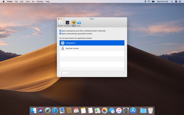Open Launchpad rocket icon in Dock

point(48,110)
